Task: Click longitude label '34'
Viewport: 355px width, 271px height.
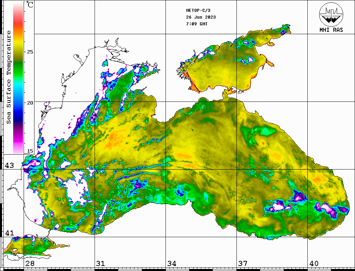Action: coord(172,264)
